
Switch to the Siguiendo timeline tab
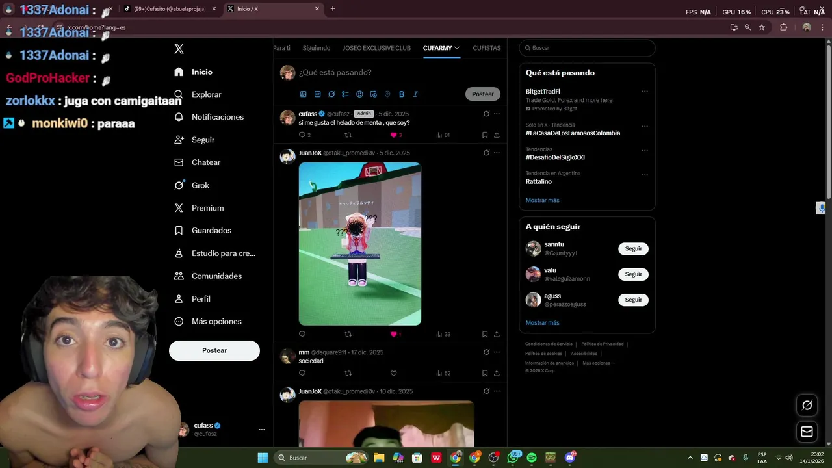coord(317,48)
